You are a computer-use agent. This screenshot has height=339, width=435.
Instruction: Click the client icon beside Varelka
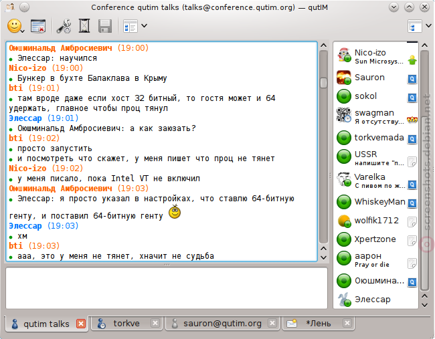412,185
